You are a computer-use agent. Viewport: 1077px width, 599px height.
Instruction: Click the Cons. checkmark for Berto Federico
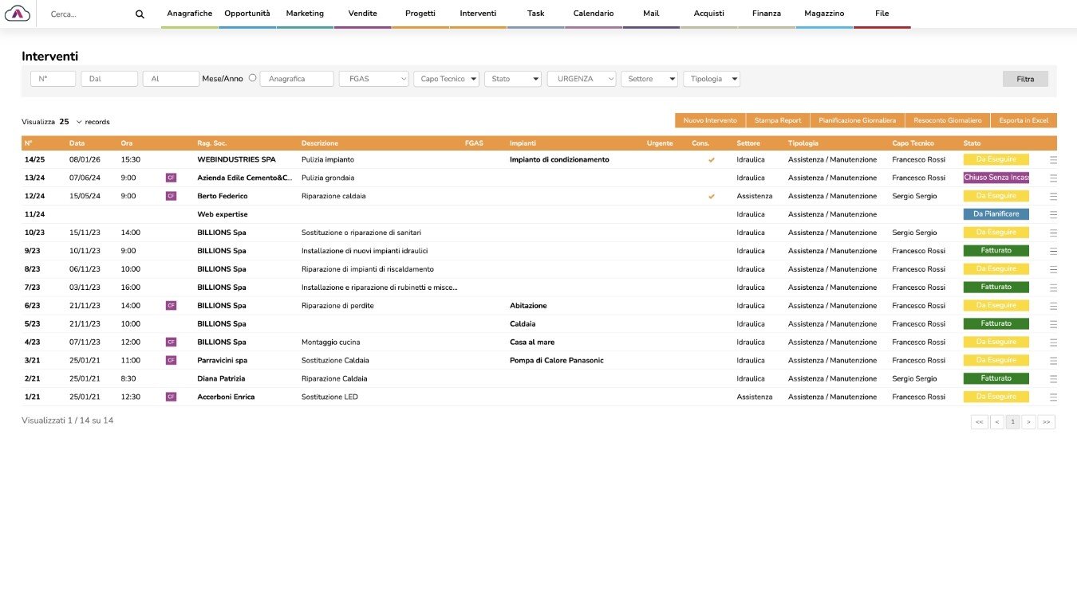coord(711,196)
